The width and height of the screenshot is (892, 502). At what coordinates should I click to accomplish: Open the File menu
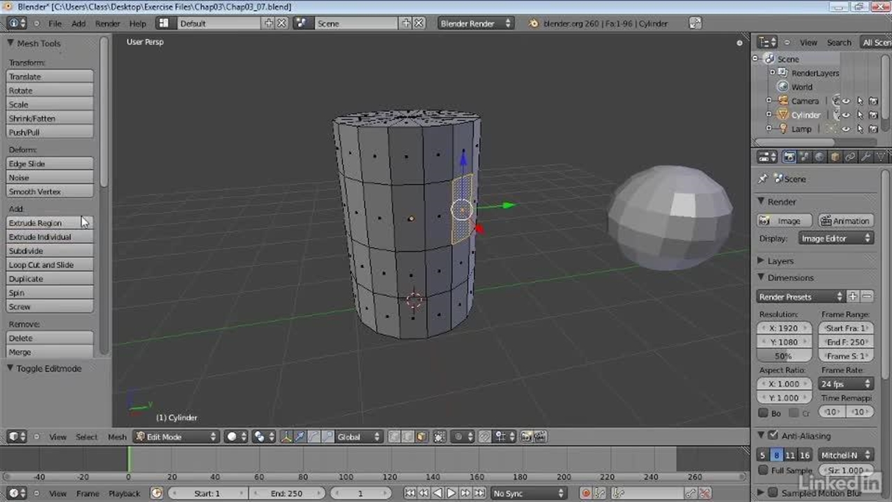click(x=55, y=23)
